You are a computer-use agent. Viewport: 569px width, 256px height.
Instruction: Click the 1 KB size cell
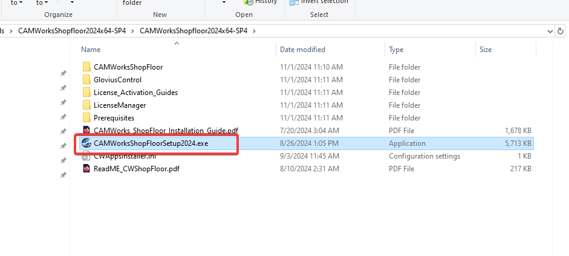[524, 156]
